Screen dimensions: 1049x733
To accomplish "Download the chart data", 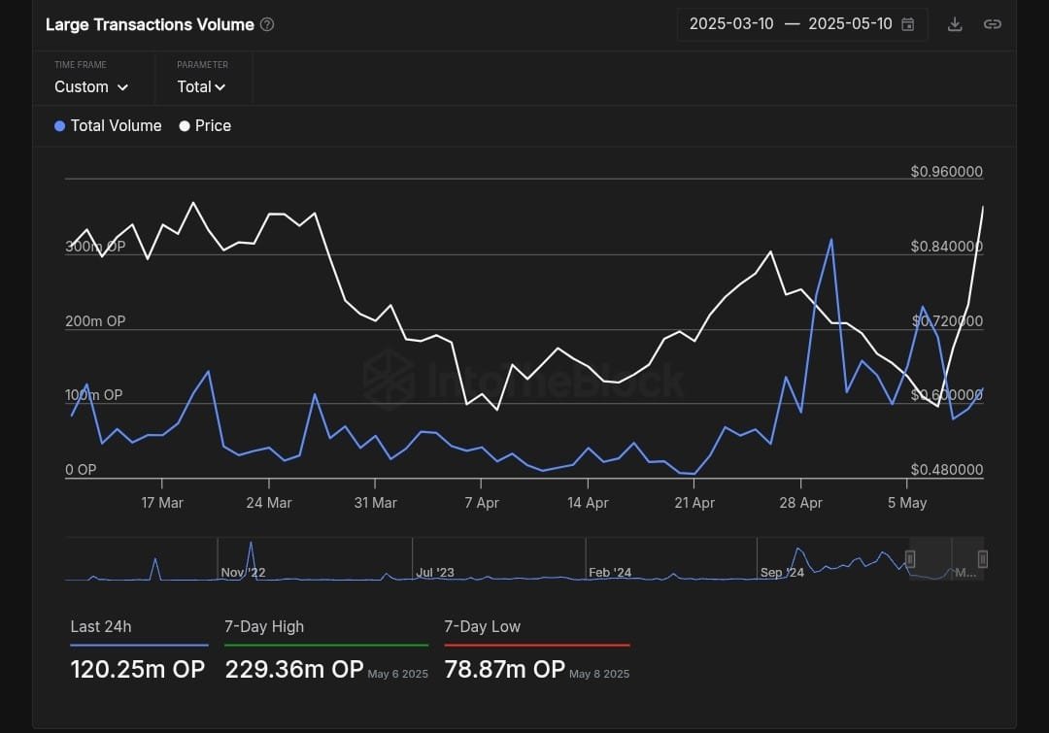I will point(955,24).
